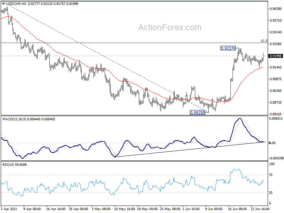Screen dimensions: 284x213
Task: Click the 0.91445 price axis value
Action: 276,67
